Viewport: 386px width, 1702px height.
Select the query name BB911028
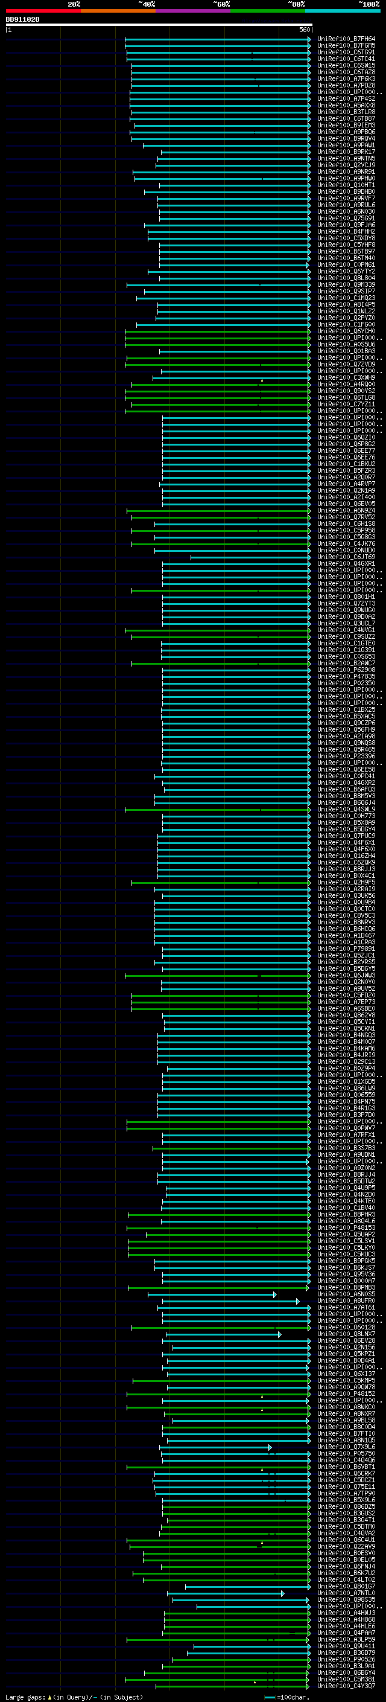22,19
